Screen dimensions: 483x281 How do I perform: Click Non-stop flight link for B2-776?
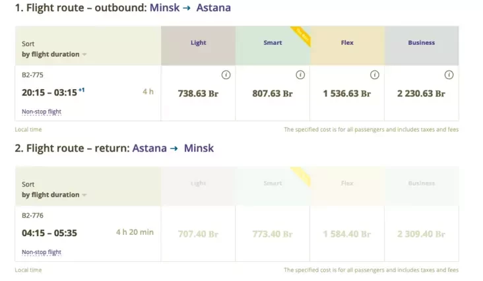[x=42, y=252]
